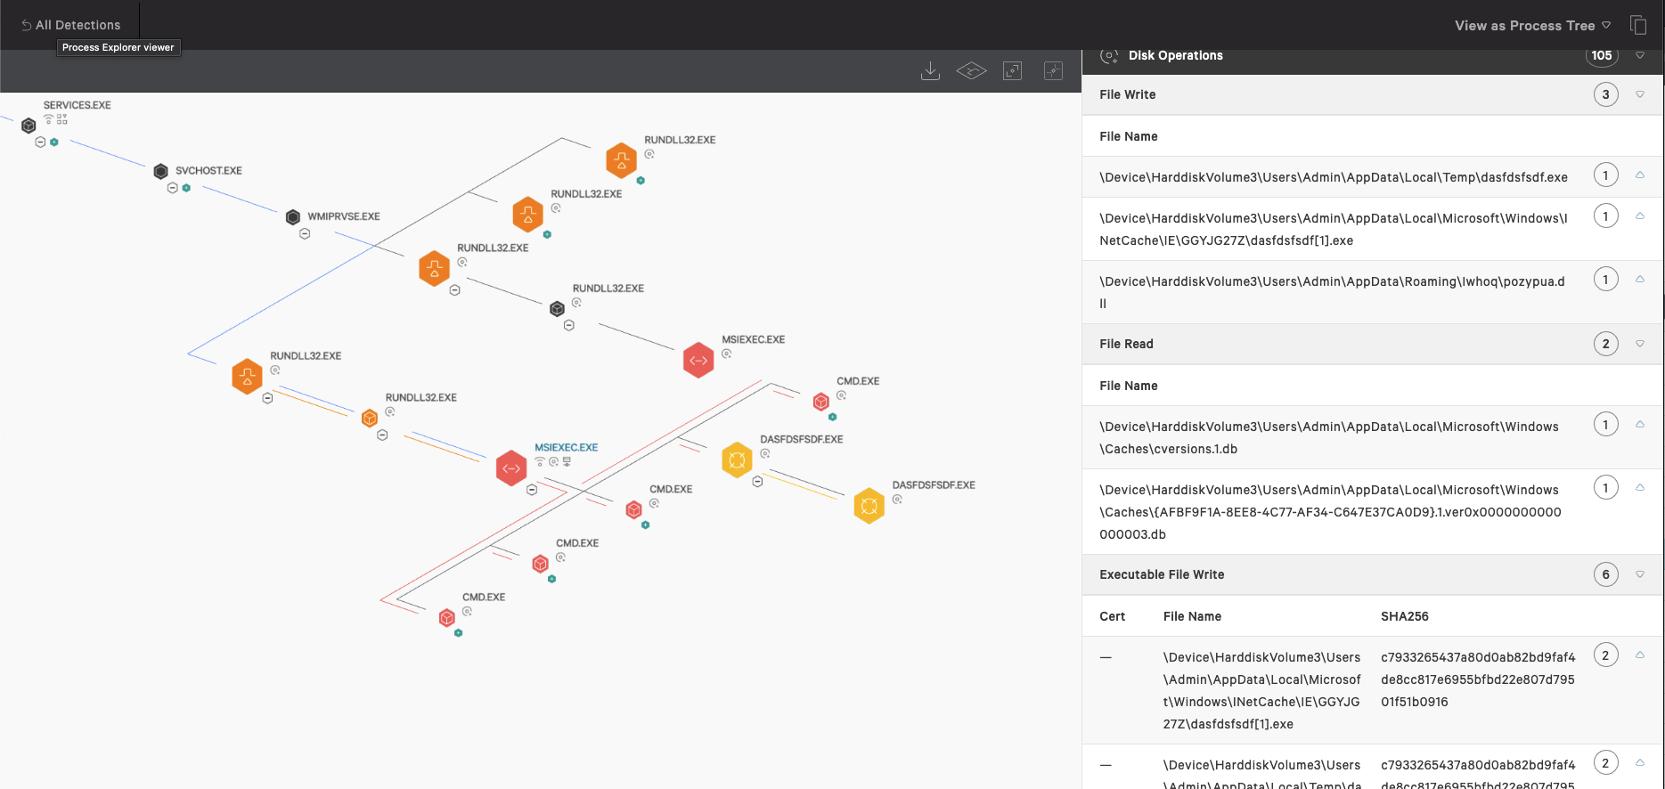
Task: Click grid icon under SERVICES.EXE label
Action: [62, 119]
